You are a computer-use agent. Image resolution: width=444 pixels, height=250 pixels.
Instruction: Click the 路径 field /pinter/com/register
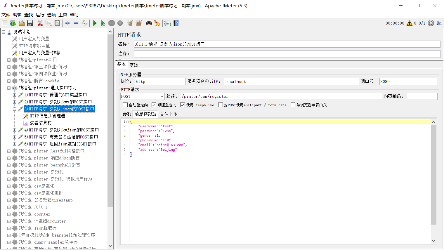[281, 96]
